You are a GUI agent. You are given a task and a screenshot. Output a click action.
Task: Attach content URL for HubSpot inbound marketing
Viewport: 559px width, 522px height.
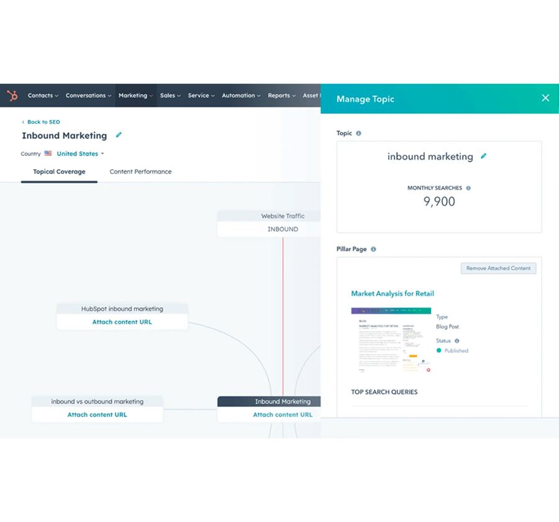pos(122,322)
